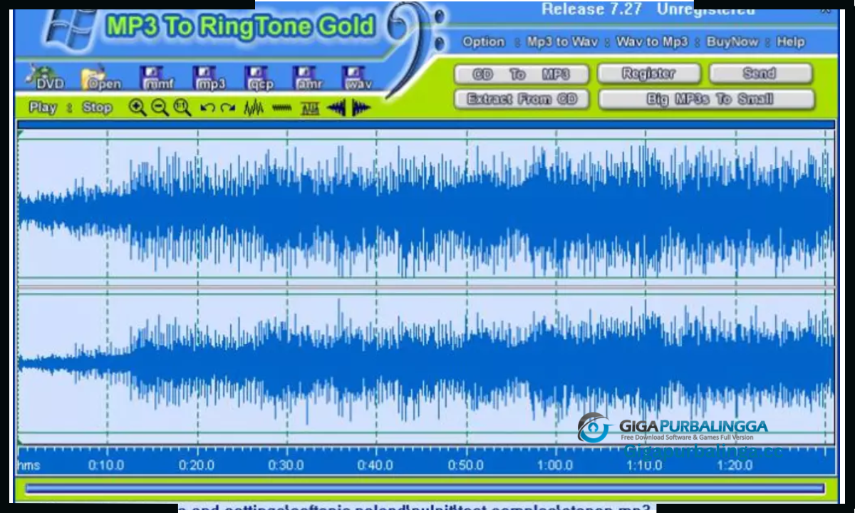Click the 0:20.0 mark on the time ruler
Viewport: 855px width, 513px height.
coord(196,465)
